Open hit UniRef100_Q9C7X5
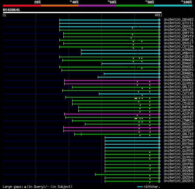The width and height of the screenshot is (195, 189). point(179,30)
